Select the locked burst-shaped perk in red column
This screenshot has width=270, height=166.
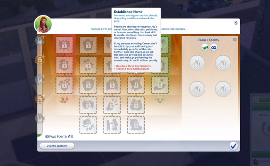coord(65,45)
